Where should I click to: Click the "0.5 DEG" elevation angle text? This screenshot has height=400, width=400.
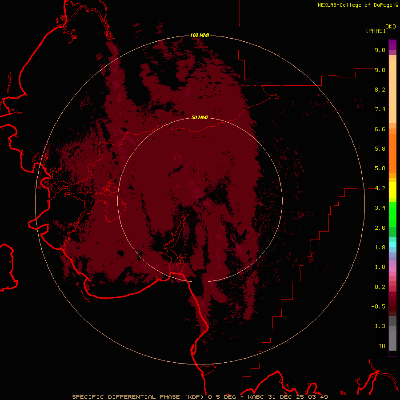point(222,397)
